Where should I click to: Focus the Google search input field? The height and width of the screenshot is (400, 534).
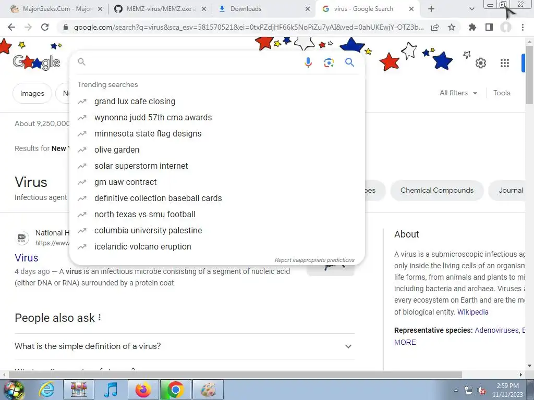194,63
